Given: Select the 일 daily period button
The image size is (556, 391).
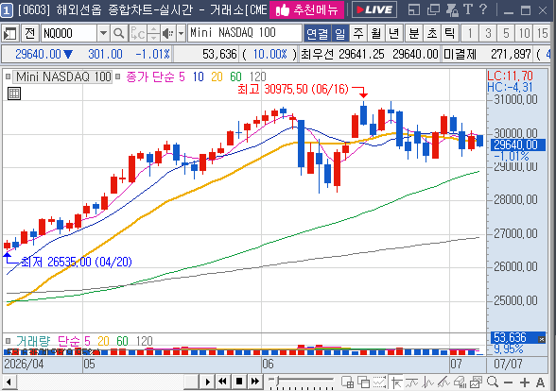Looking at the screenshot, I should [340, 34].
